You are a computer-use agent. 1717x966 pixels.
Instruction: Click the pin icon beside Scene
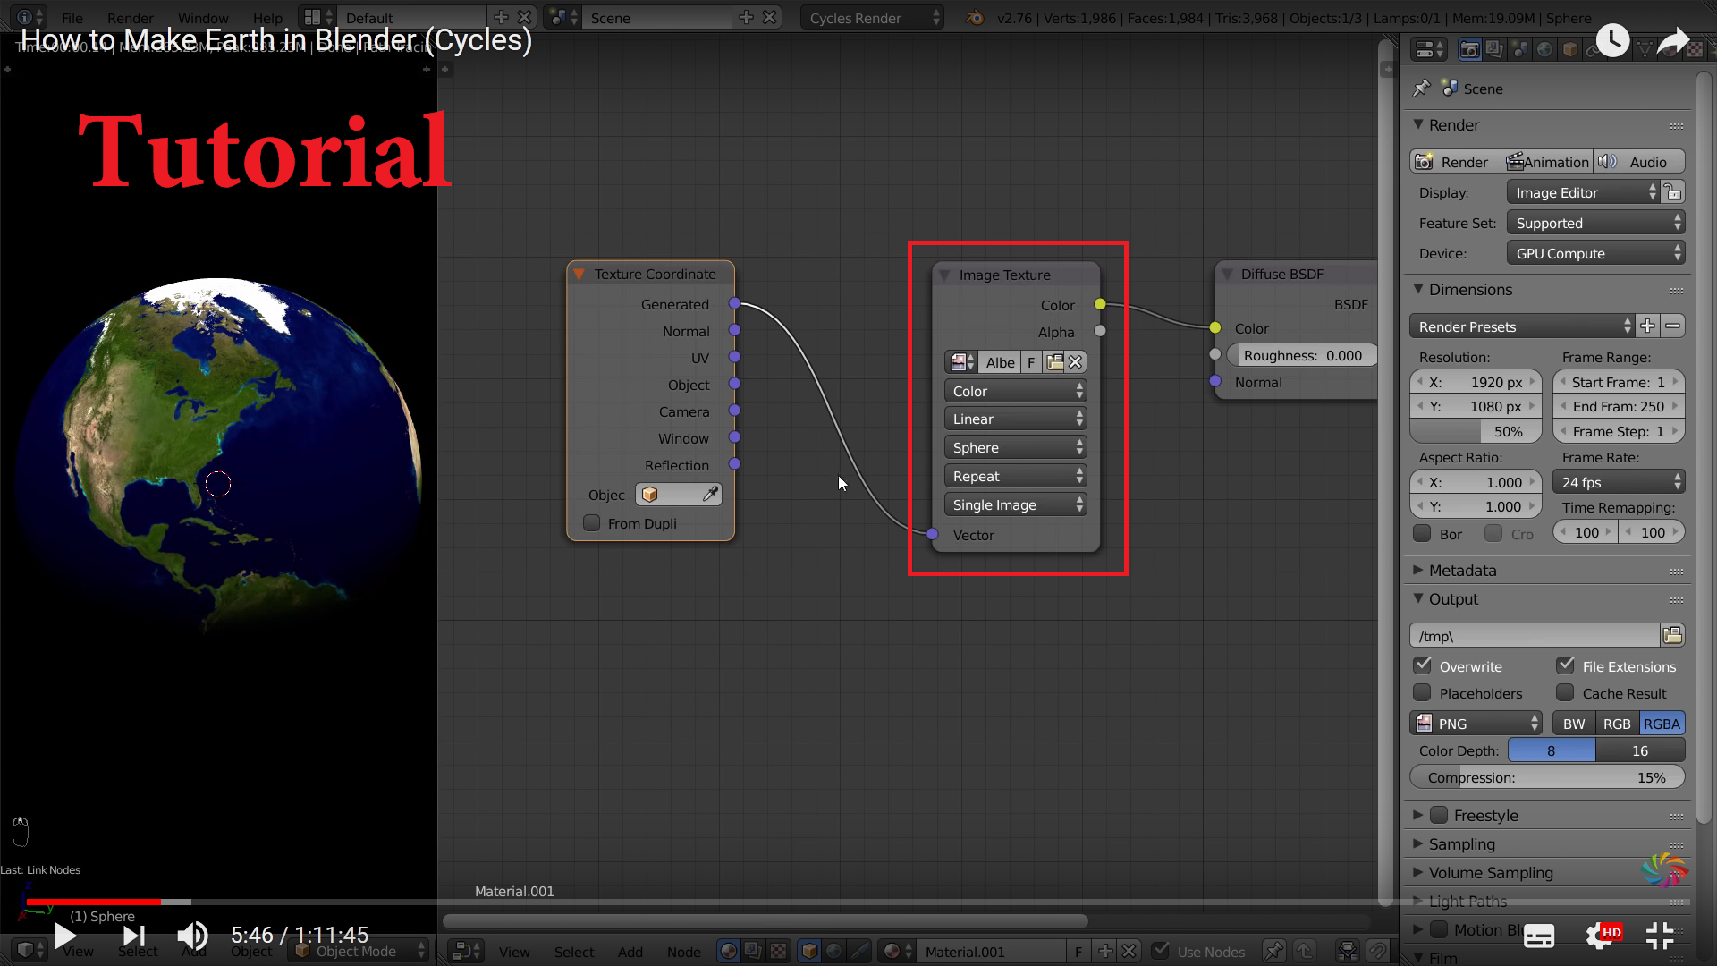click(1421, 89)
